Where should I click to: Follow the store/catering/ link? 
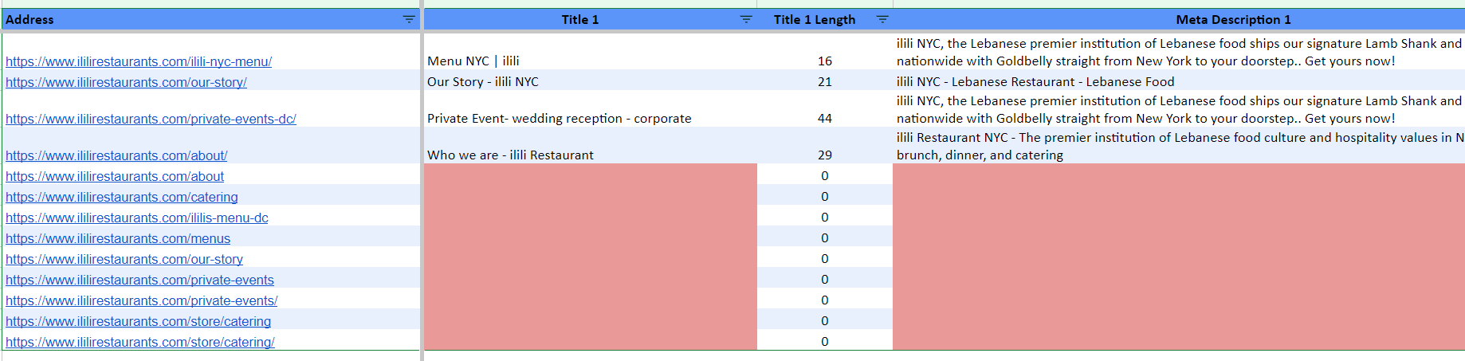pos(140,342)
